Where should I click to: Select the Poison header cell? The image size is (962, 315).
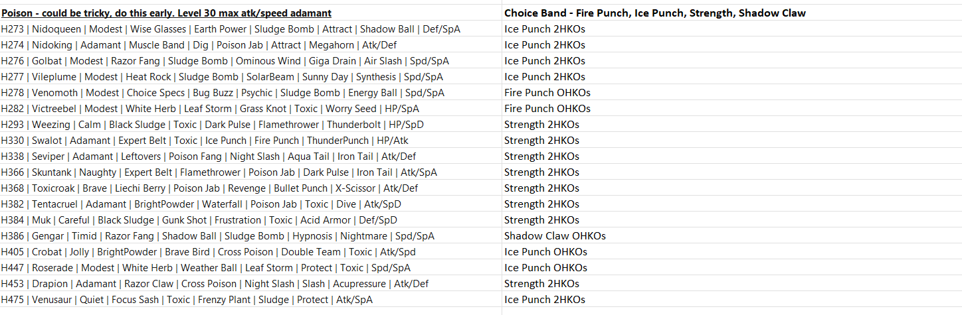tap(166, 13)
